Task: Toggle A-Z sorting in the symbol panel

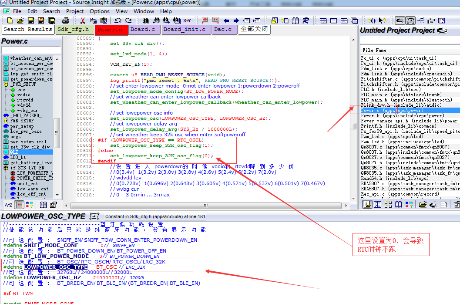Action: 9,205
